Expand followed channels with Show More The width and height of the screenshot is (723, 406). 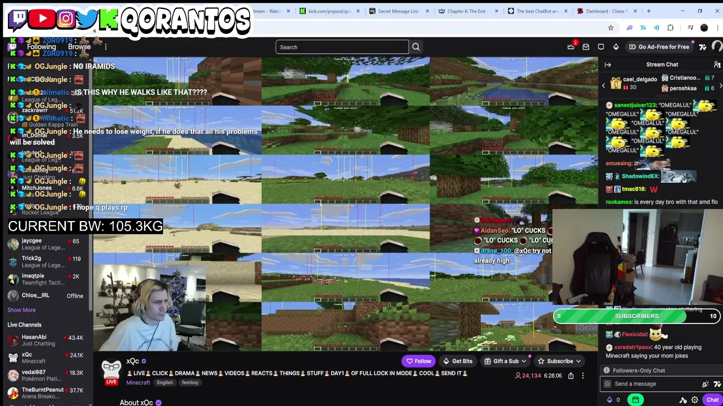click(x=21, y=310)
